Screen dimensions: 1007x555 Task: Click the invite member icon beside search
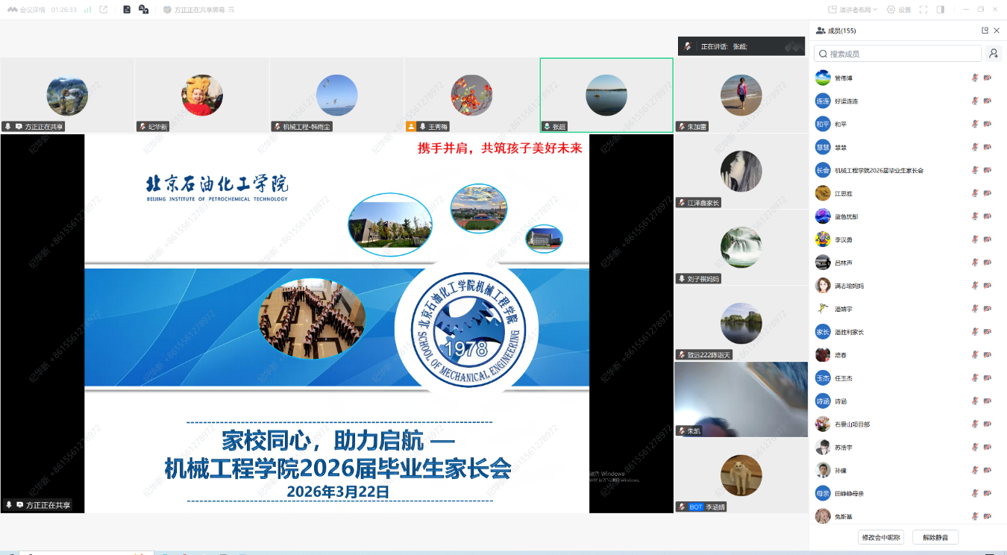coord(993,54)
